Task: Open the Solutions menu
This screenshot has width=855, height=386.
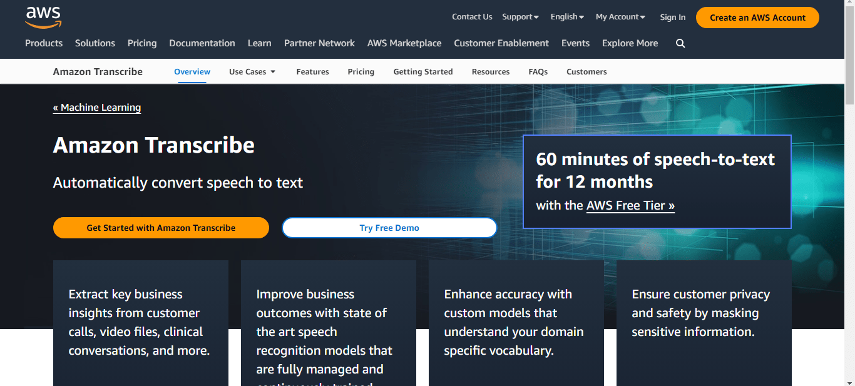Action: tap(95, 43)
